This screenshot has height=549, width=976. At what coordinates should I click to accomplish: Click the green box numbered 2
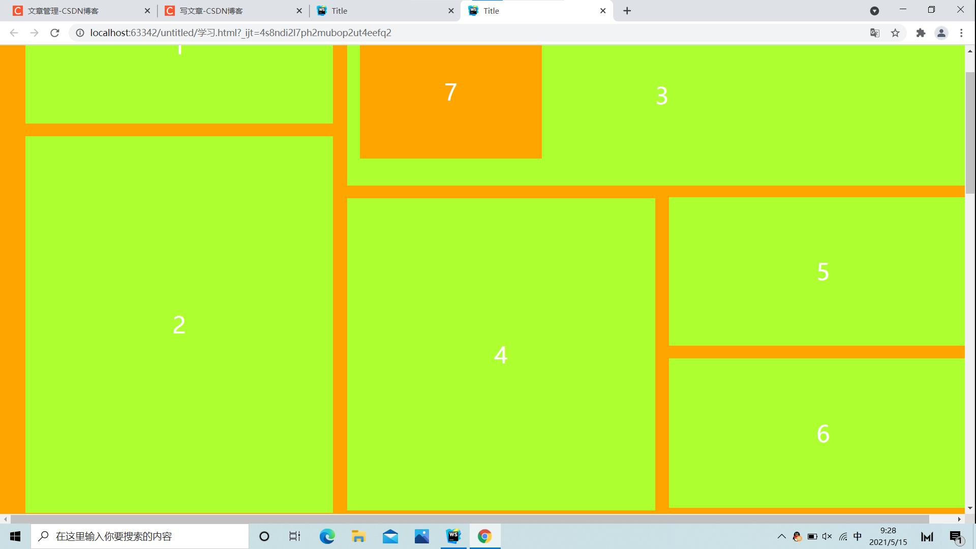[179, 324]
